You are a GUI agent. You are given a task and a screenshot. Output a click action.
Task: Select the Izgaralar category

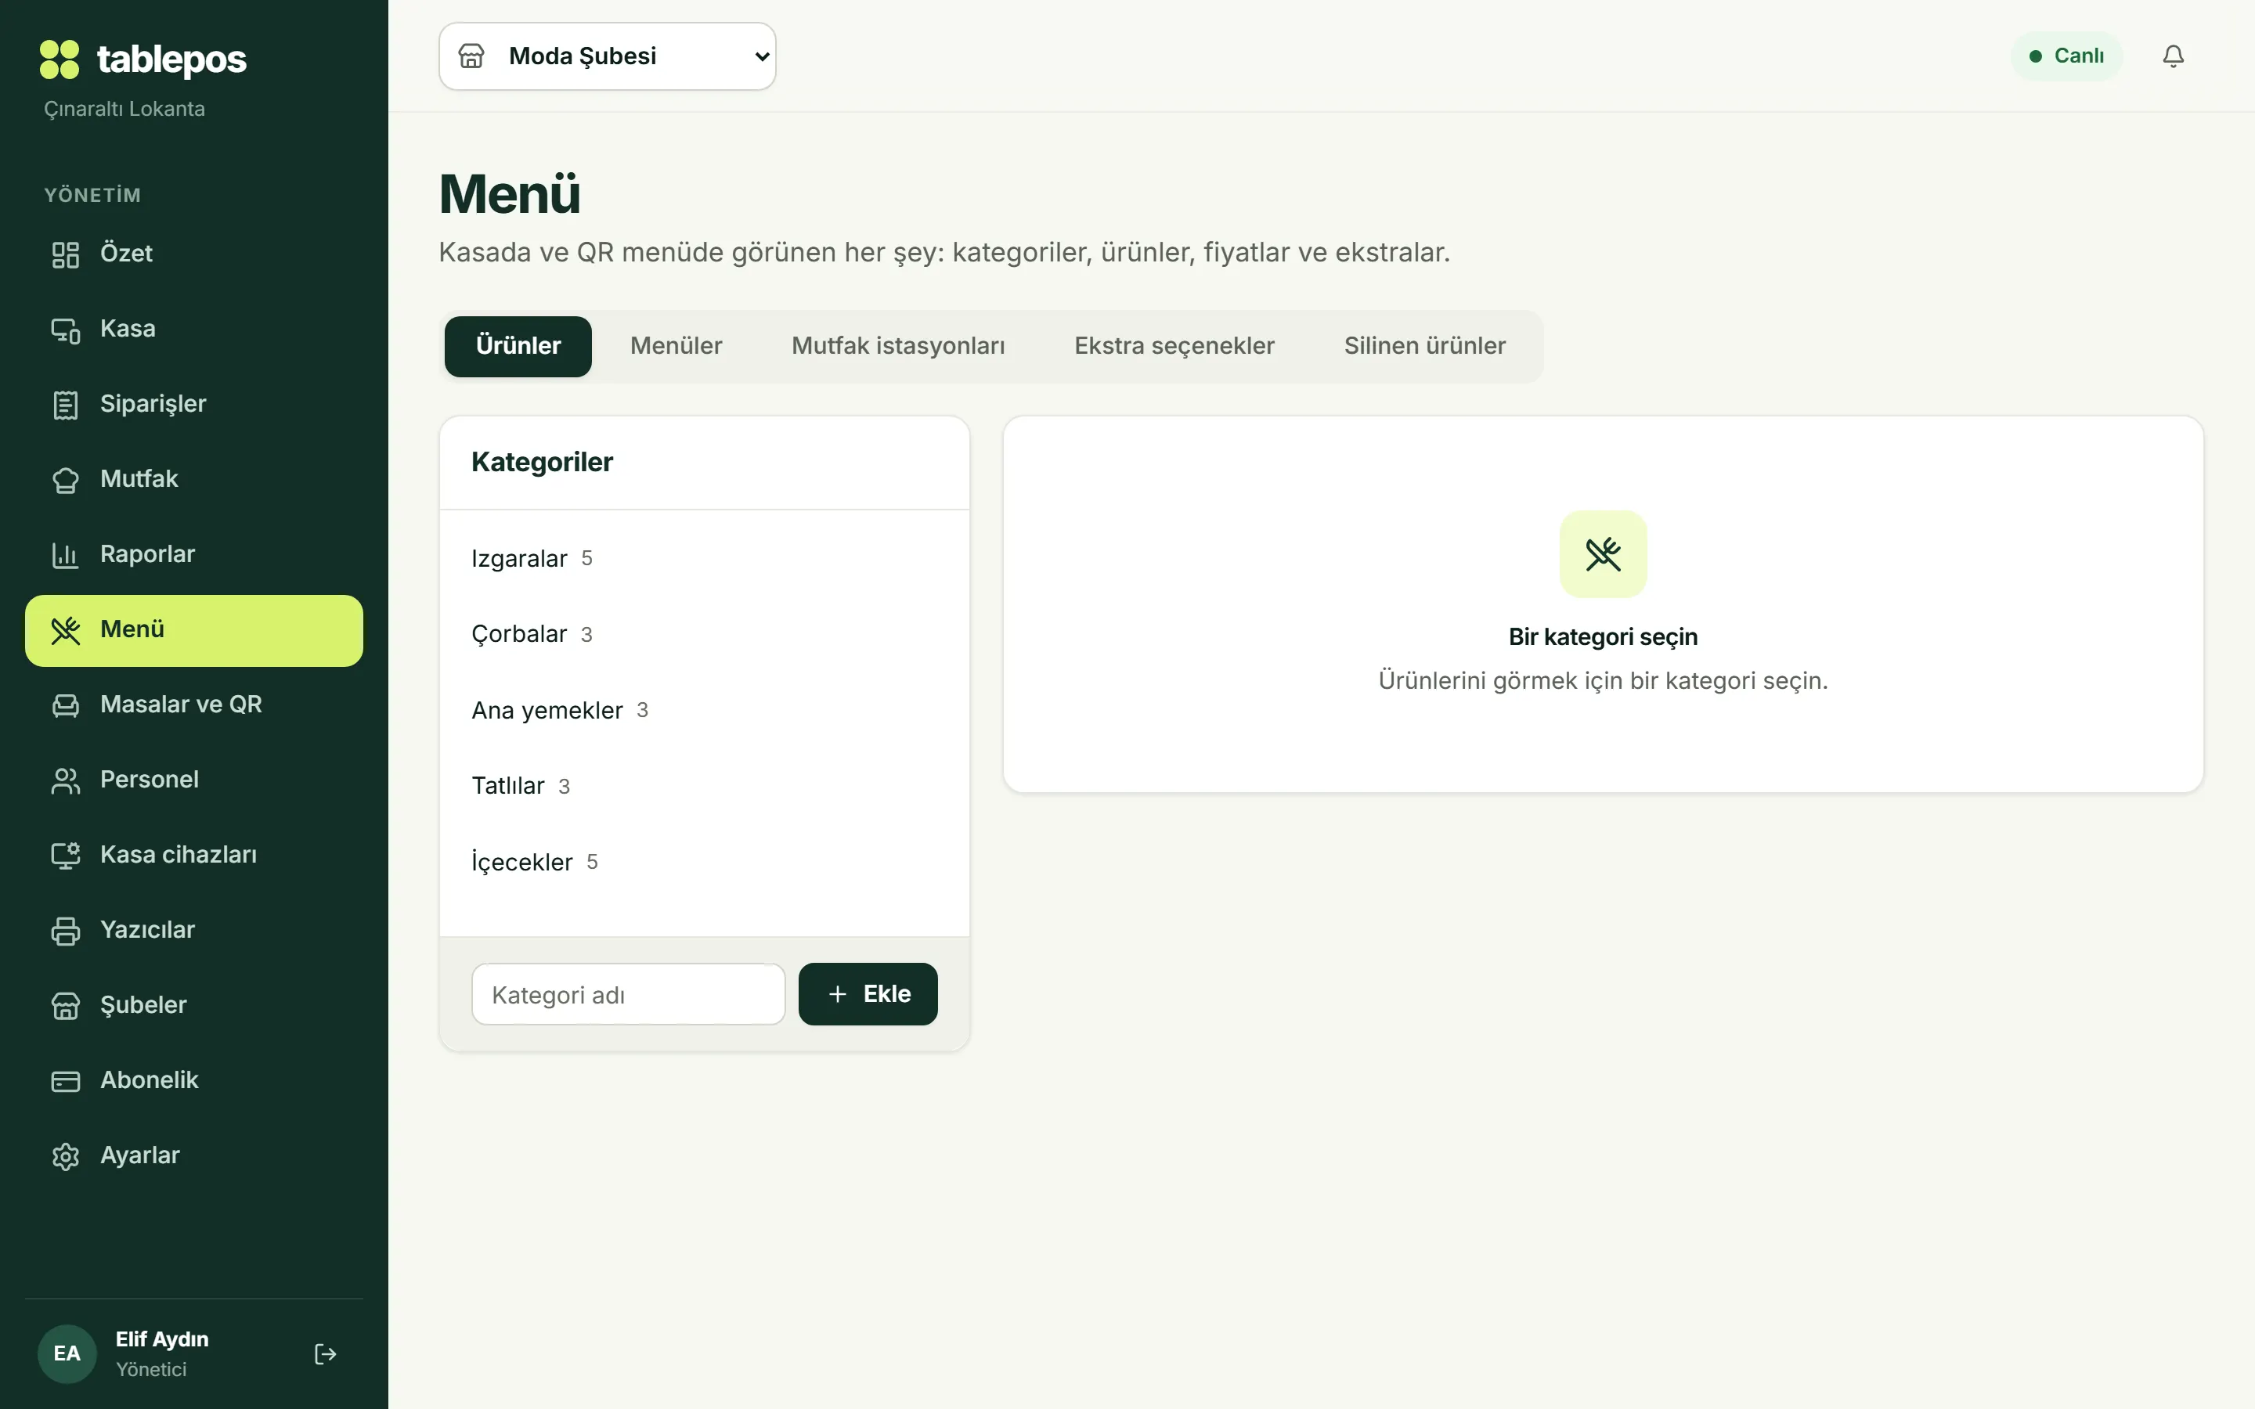pos(705,559)
